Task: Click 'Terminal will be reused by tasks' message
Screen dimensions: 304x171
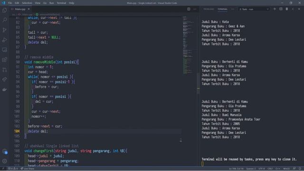Action: 249,160
